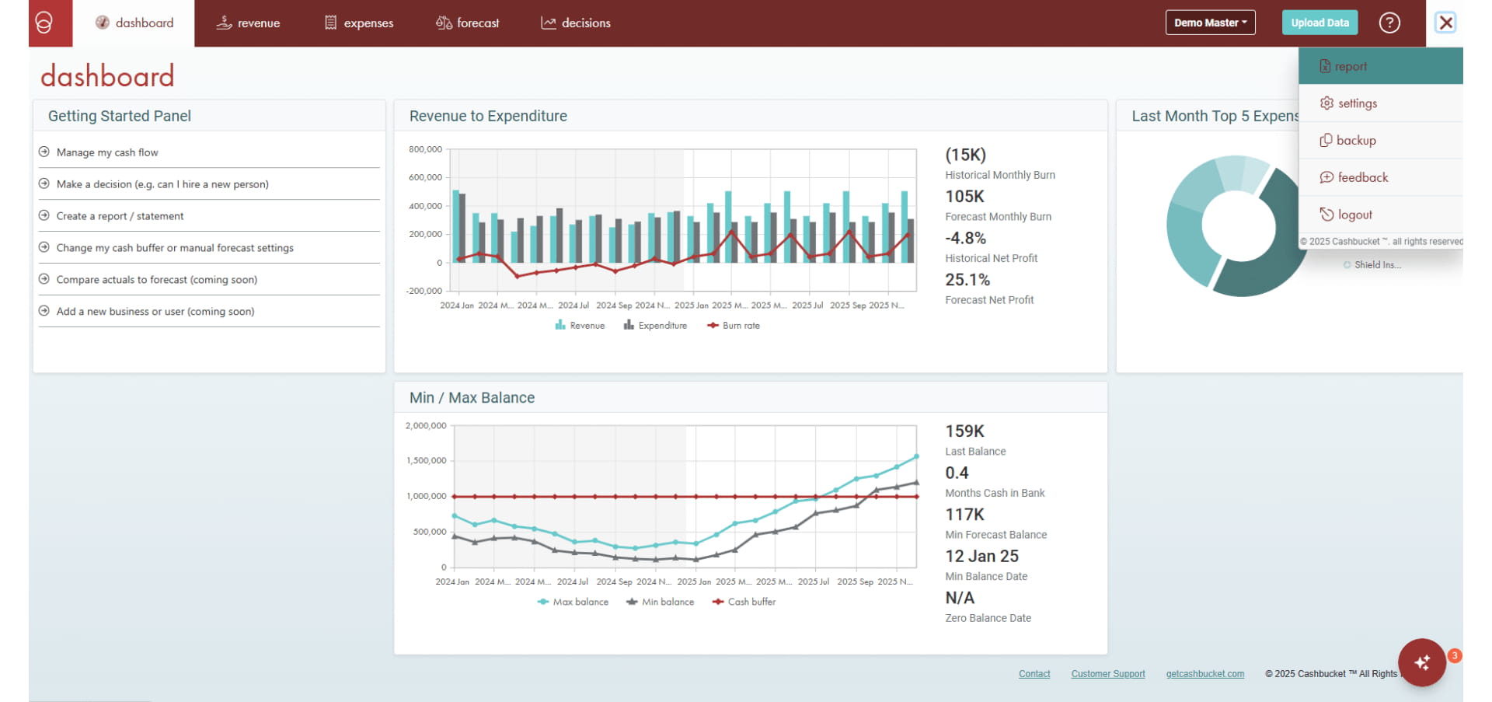Click the feedback speech bubble icon
The image size is (1492, 702).
coord(1326,178)
